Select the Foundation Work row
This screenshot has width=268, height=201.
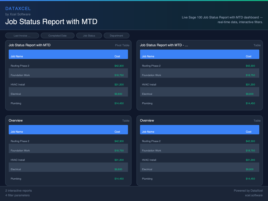pos(21,75)
